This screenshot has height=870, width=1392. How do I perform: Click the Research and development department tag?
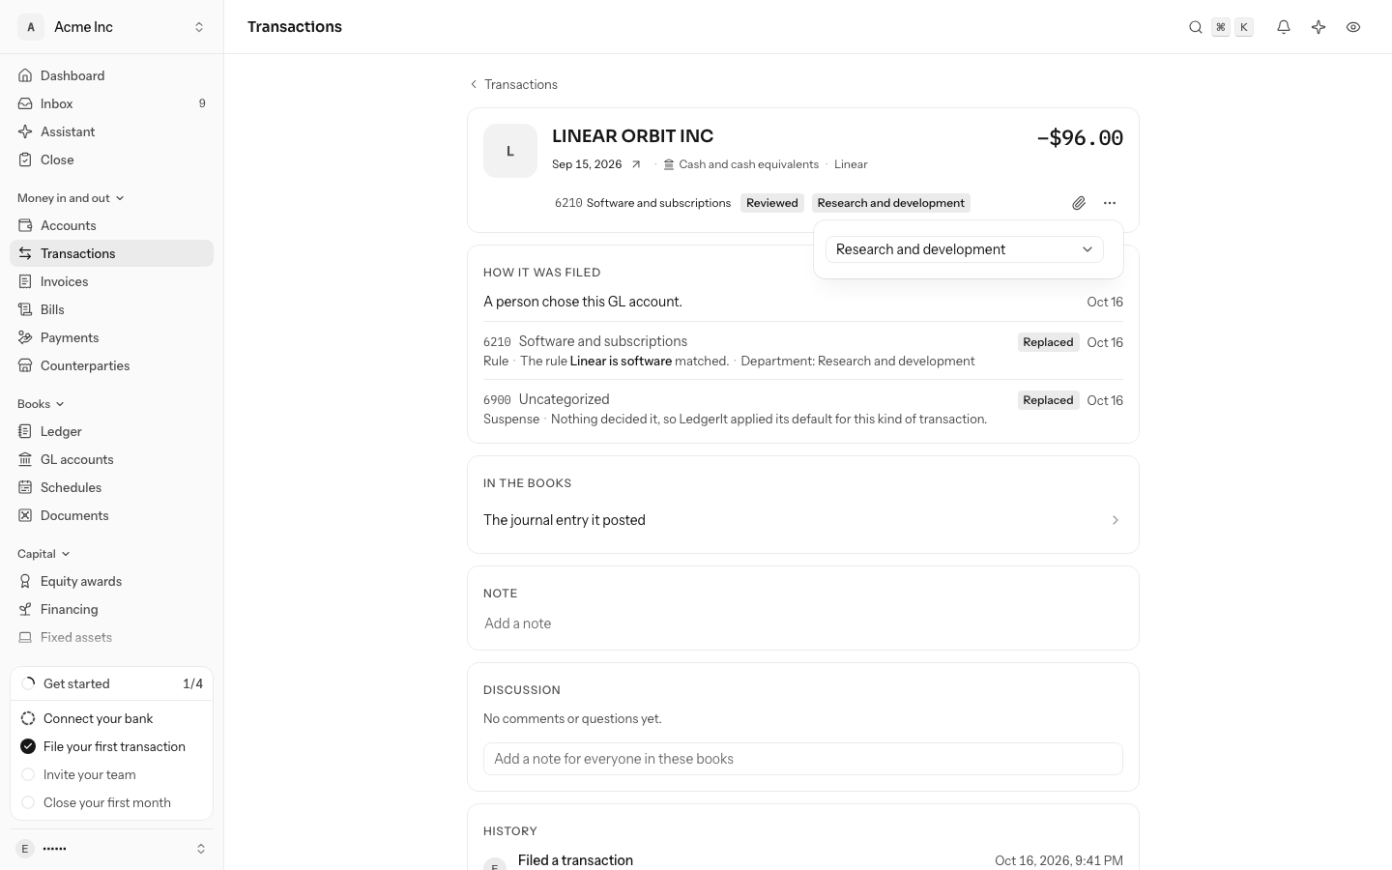(x=891, y=203)
